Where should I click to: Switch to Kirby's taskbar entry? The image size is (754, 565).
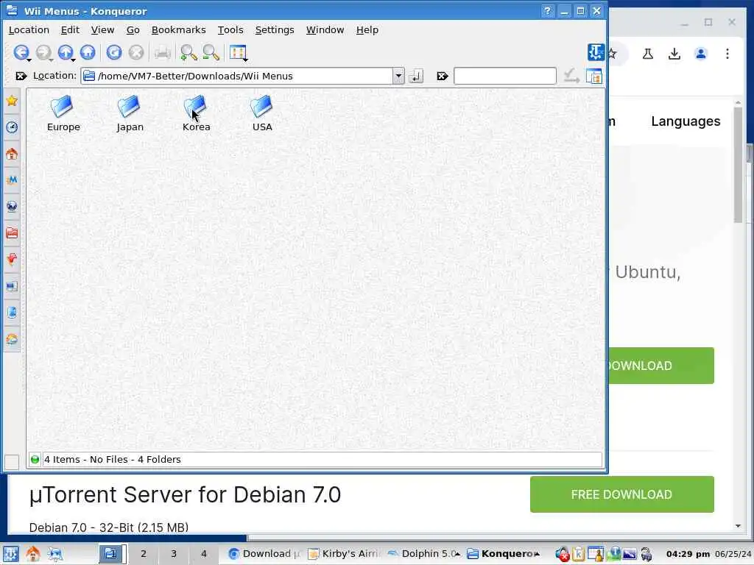tap(345, 553)
